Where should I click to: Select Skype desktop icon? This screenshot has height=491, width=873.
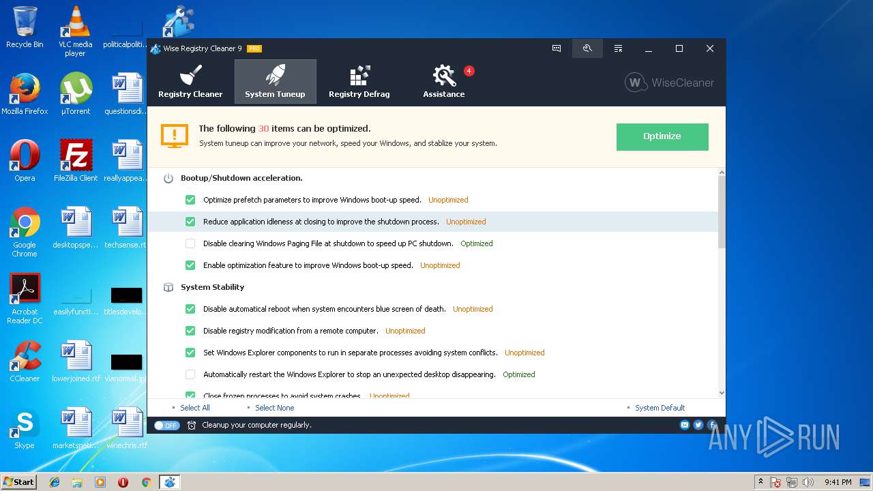click(25, 428)
